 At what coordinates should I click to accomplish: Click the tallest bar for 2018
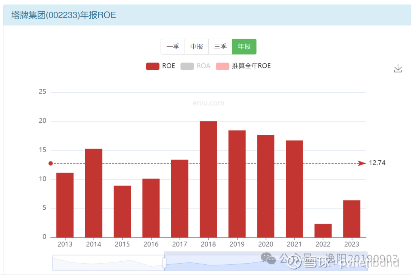point(209,179)
